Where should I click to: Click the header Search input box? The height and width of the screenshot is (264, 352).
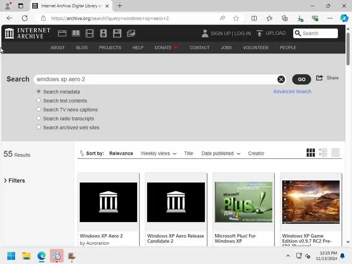[x=316, y=33]
